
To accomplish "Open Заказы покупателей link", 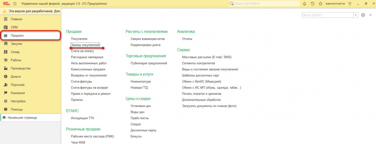I will click(85, 45).
